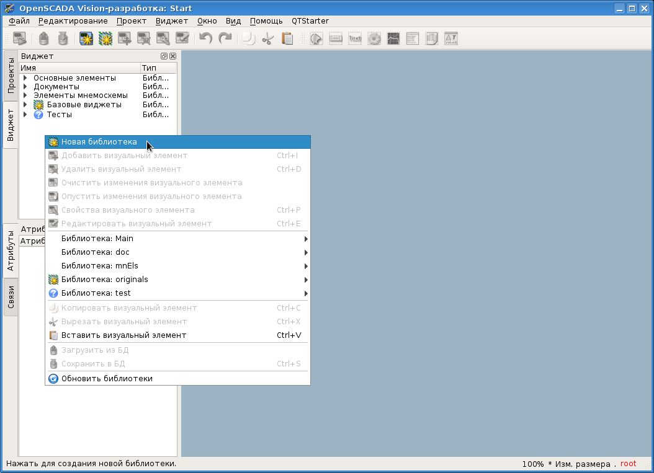This screenshot has height=473, width=654.
Task: Click the Сохранить в БД menu entry
Action: (x=177, y=364)
